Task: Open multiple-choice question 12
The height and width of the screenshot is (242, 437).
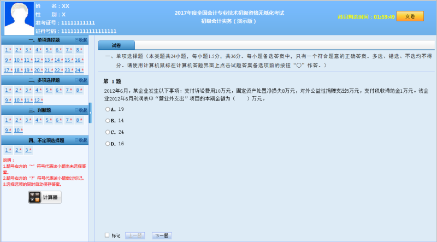Action: [37, 101]
